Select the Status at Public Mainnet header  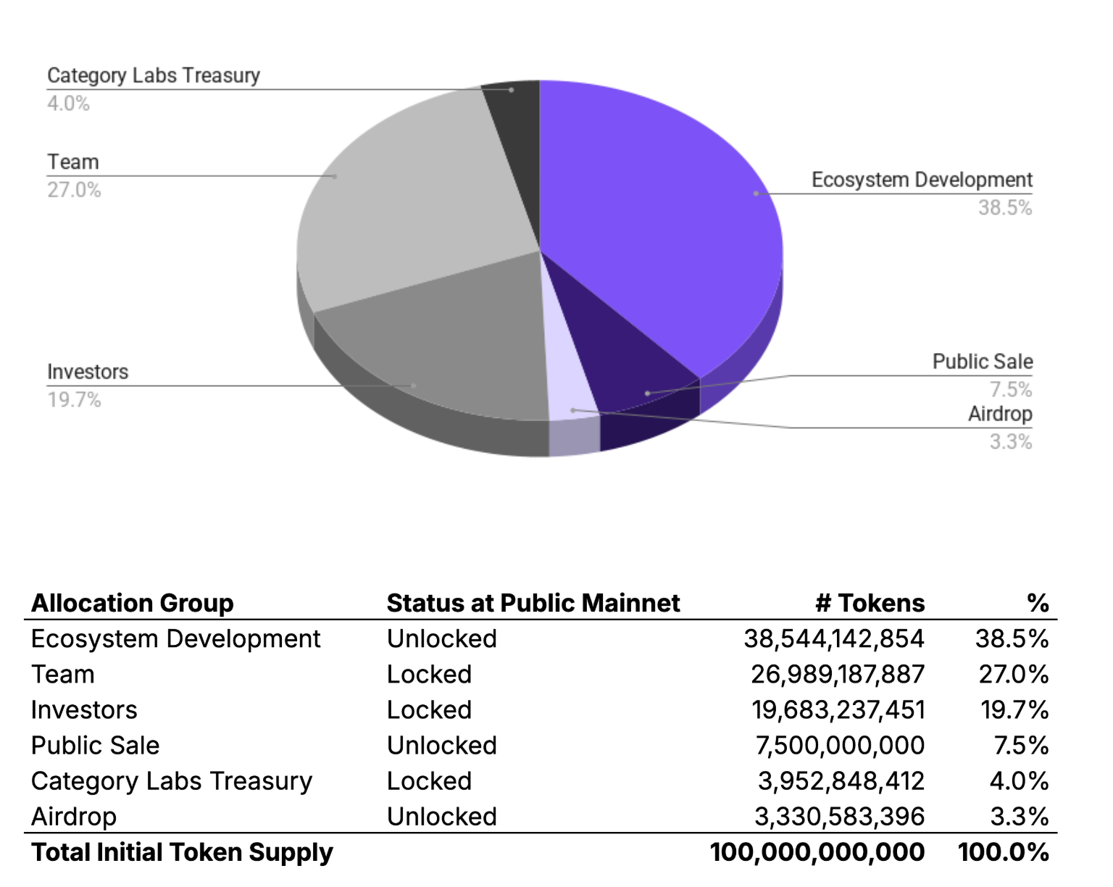533,603
